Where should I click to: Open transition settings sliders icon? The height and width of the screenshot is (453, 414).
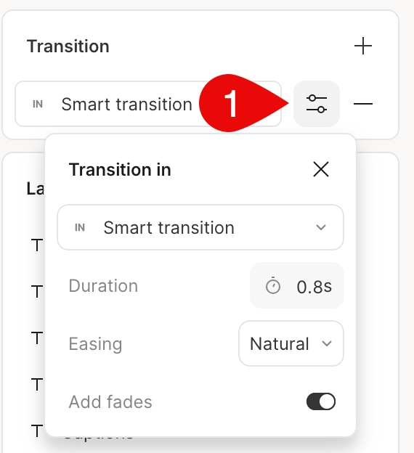tap(317, 104)
